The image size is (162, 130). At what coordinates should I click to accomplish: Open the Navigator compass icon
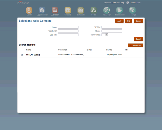(107, 10)
